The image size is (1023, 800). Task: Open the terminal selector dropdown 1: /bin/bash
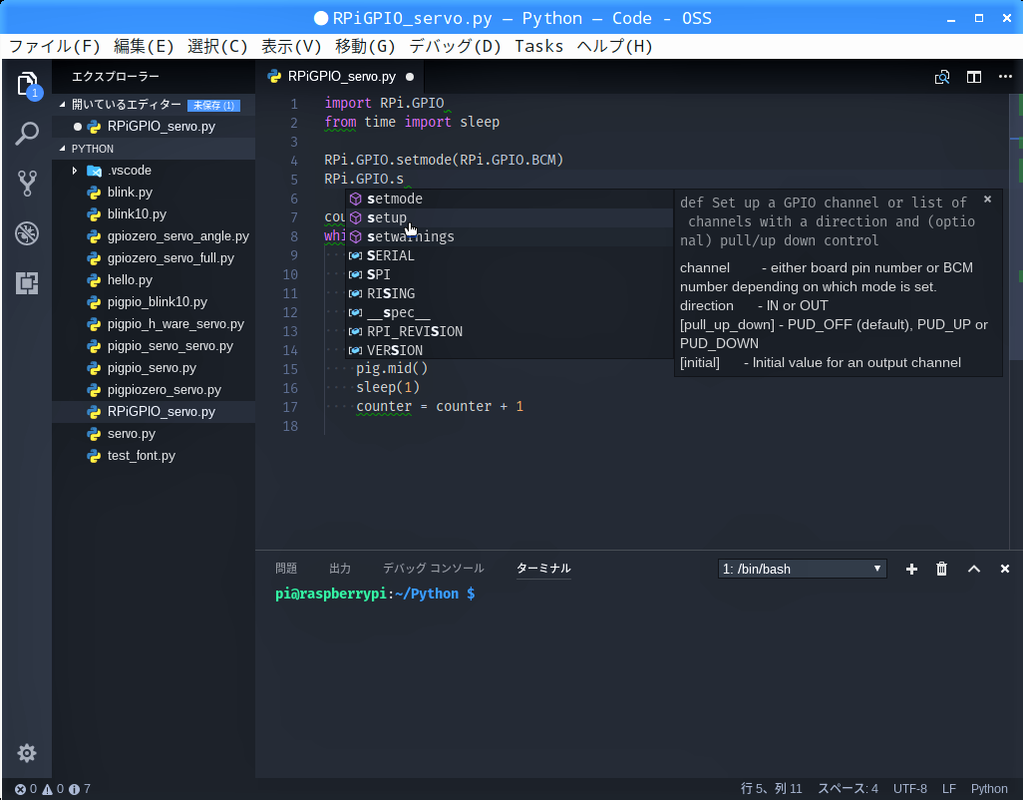802,569
